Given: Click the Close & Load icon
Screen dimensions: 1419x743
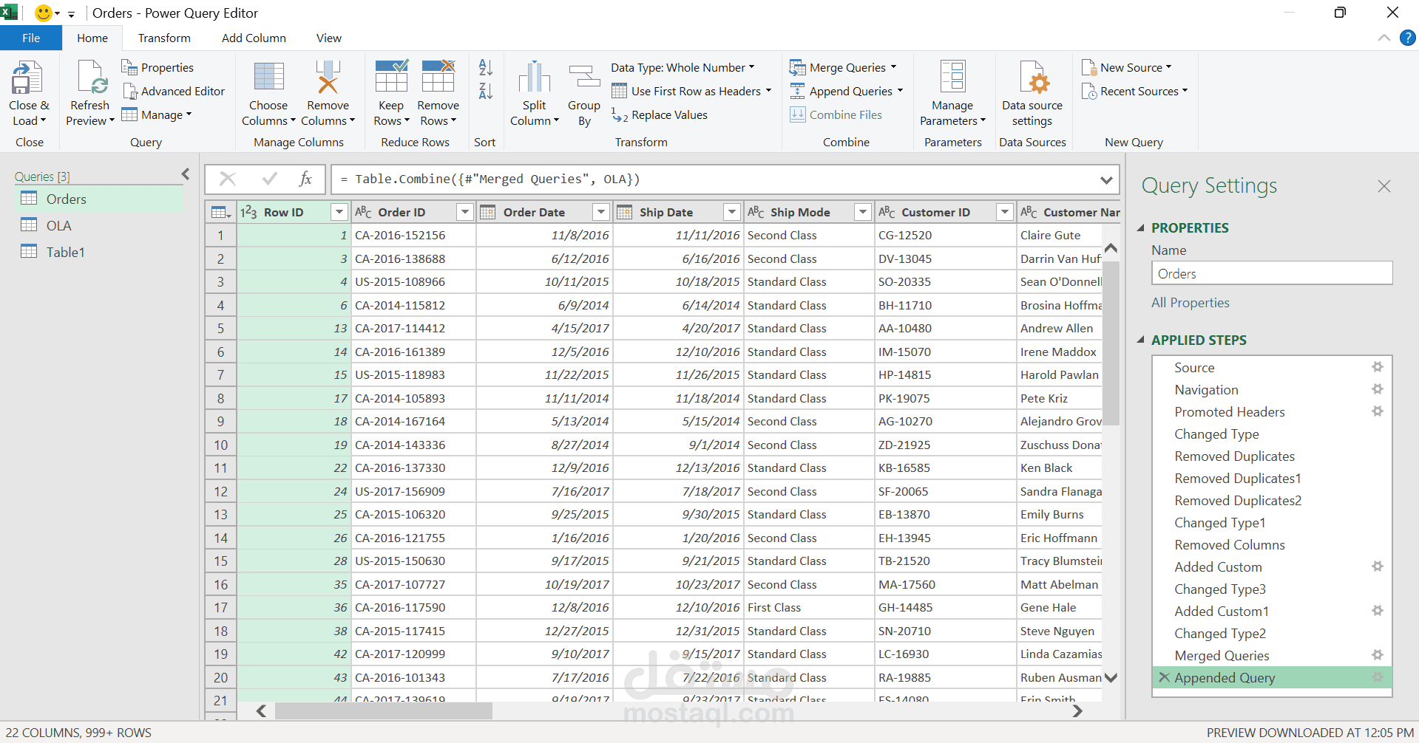Looking at the screenshot, I should coord(28,78).
